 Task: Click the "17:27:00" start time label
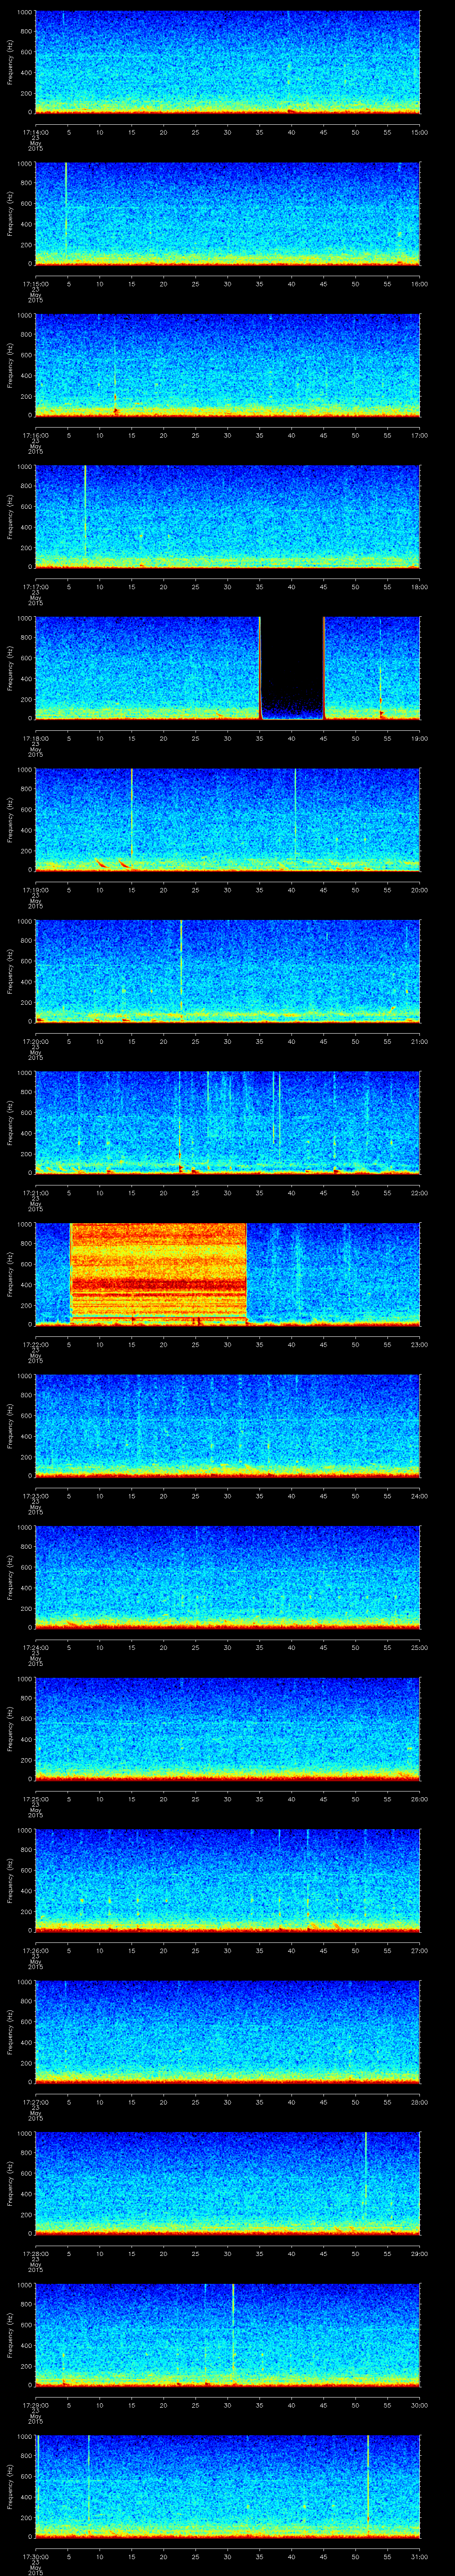(x=35, y=2101)
